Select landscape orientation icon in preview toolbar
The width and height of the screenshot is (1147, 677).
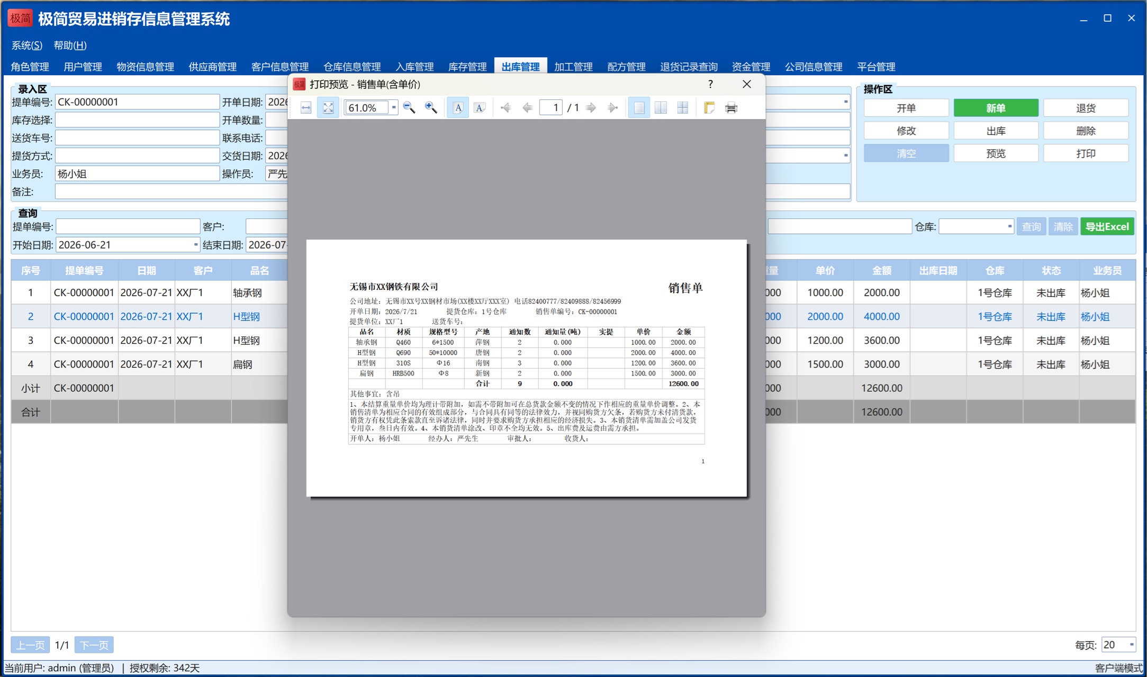tap(480, 108)
